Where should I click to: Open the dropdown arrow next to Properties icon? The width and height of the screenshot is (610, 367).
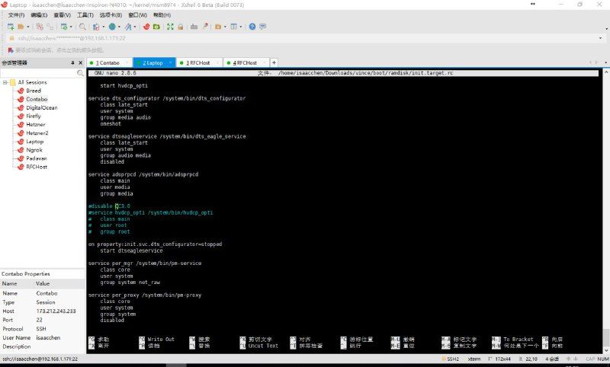coord(71,27)
